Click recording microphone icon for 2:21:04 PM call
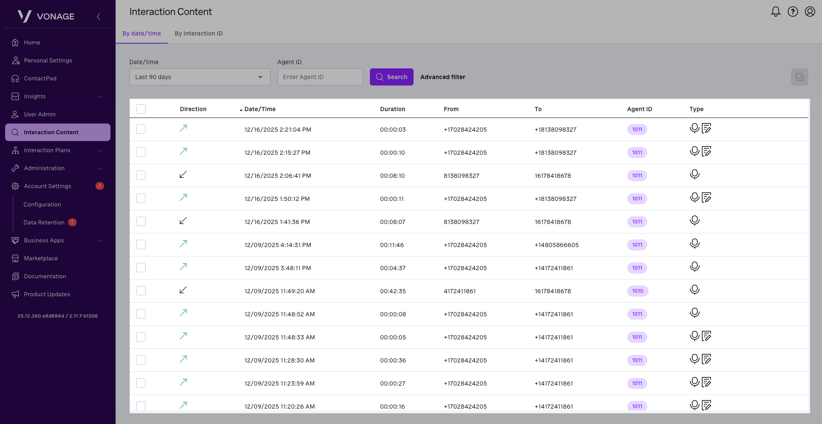Screen dimensions: 822x424 click(694, 128)
